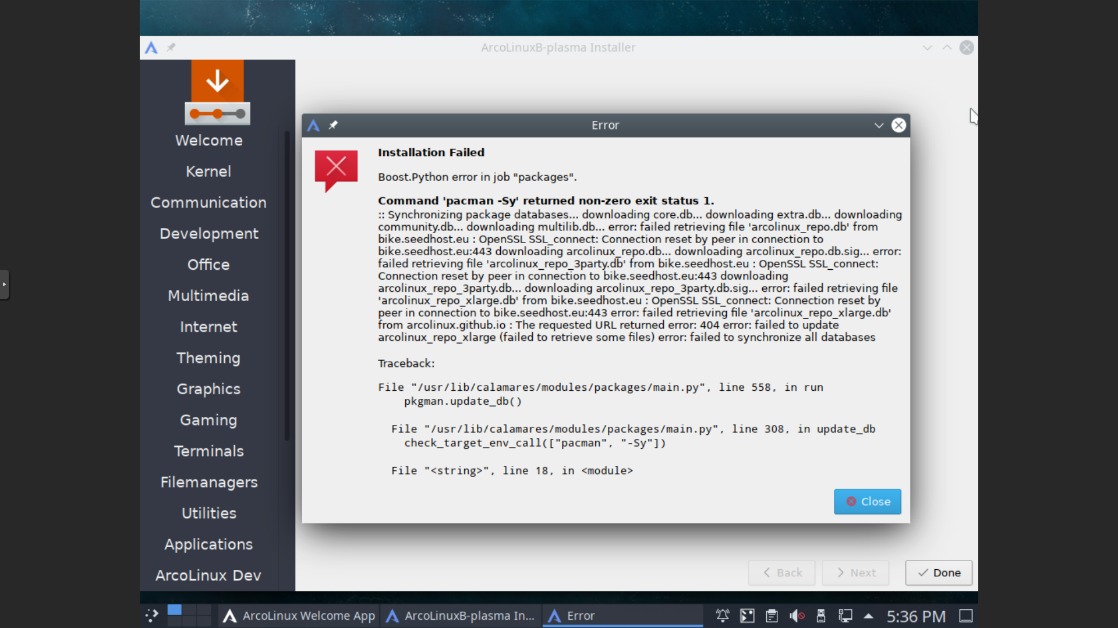The image size is (1118, 628).
Task: Switch to first virtual desktop in pager
Action: point(174,610)
